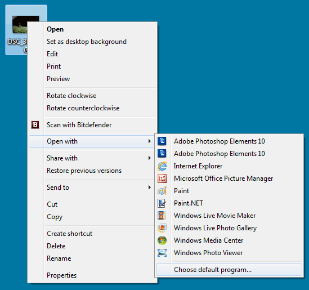Click the Paint palette icon
The height and width of the screenshot is (290, 309).
point(162,191)
